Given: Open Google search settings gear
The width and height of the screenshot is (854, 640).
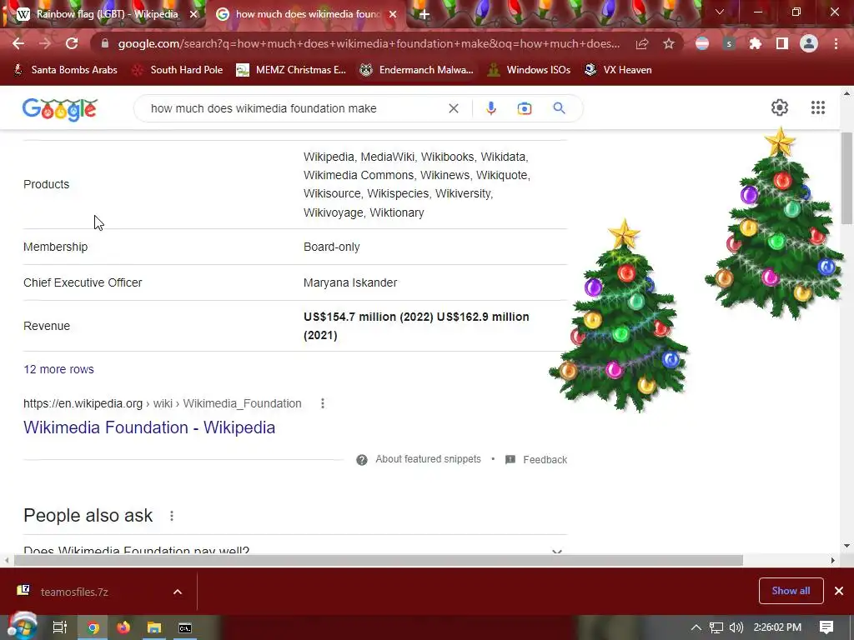Looking at the screenshot, I should (780, 107).
